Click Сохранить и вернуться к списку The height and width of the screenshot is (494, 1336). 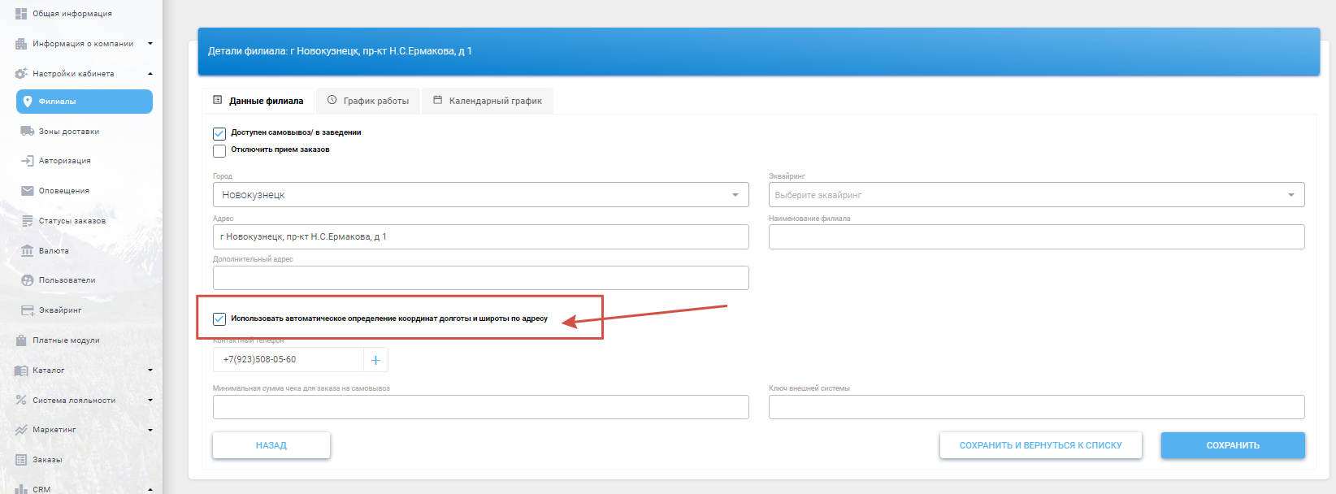1040,445
